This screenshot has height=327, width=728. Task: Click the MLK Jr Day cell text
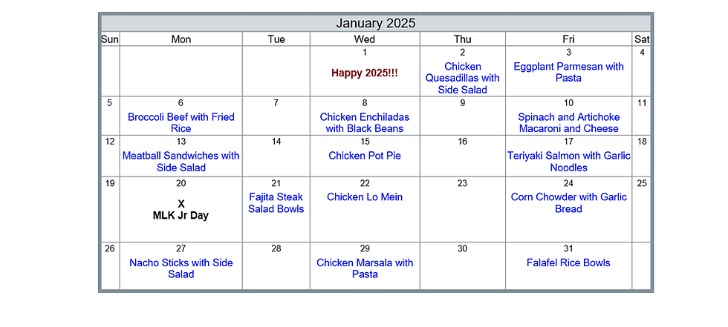pos(181,215)
